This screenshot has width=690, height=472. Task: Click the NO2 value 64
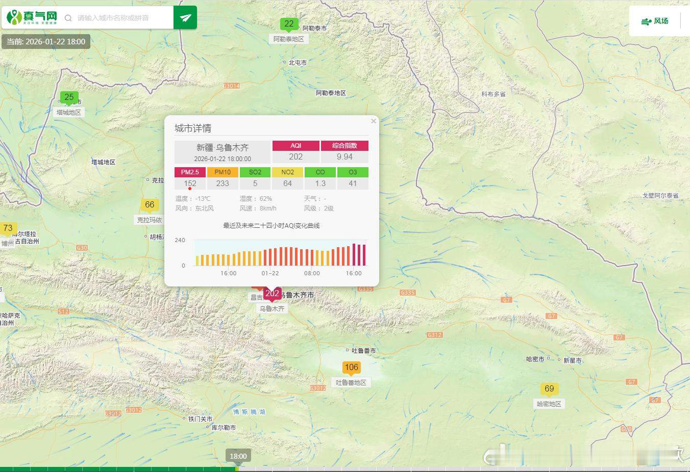pyautogui.click(x=288, y=183)
